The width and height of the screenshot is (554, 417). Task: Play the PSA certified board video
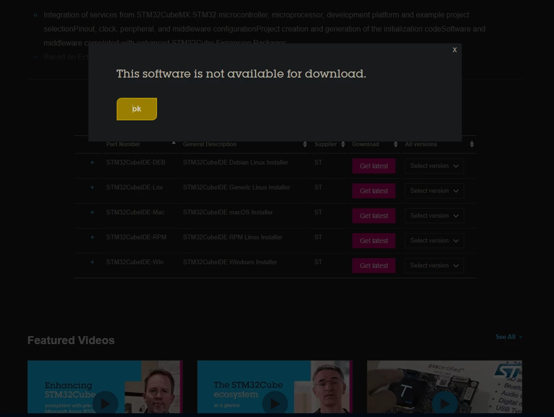click(x=444, y=403)
